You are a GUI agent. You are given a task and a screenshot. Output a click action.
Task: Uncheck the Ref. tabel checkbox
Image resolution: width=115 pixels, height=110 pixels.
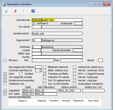pos(5,94)
